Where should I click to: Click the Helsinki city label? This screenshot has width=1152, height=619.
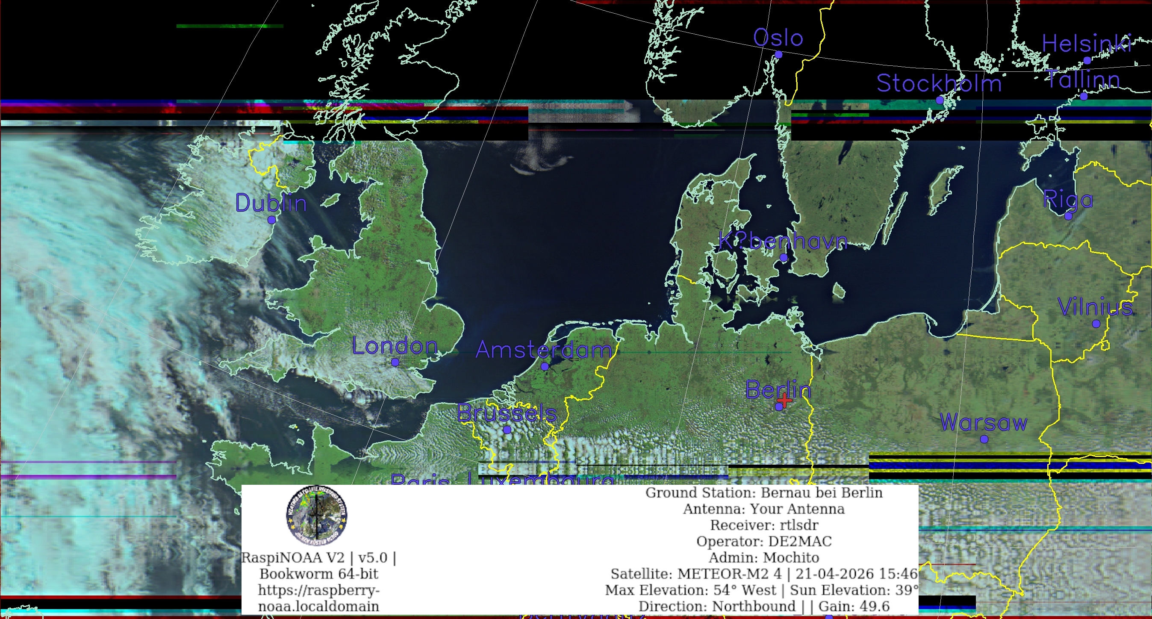1087,43
